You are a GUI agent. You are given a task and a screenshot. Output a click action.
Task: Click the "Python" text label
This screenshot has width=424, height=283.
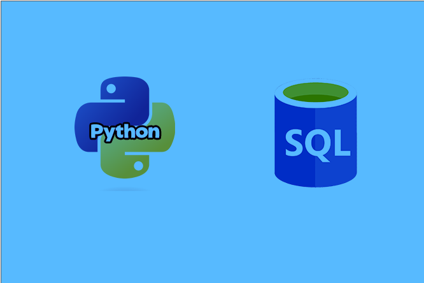click(125, 132)
